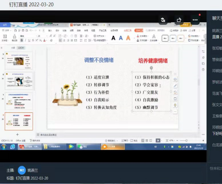Open Internet Explorer from taskbar
Viewport: 222px width, 184px height.
point(13,147)
